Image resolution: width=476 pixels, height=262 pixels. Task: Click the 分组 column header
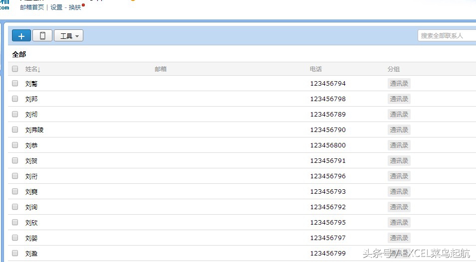coord(394,69)
